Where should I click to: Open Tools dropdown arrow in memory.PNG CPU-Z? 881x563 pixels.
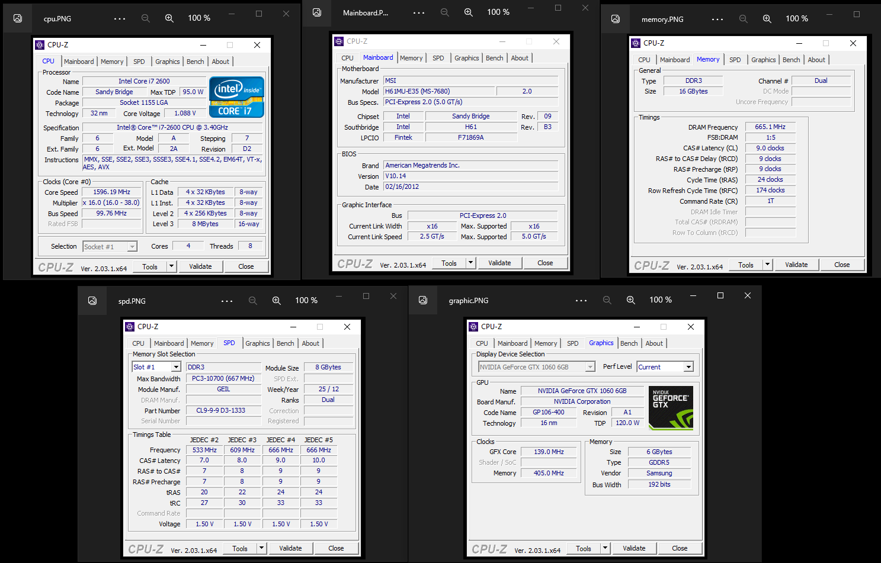767,265
